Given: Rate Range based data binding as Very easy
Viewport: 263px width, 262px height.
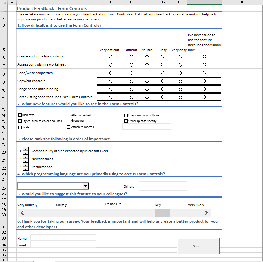Looking at the screenshot, I should pyautogui.click(x=180, y=89).
